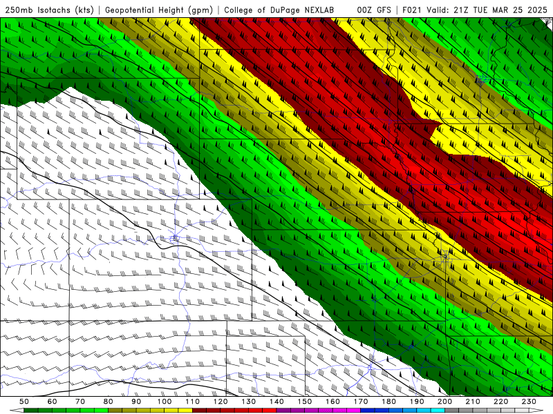Viewport: 553px width, 414px height.
Task: Click the cyan swatch left of 200
Action: 438,411
